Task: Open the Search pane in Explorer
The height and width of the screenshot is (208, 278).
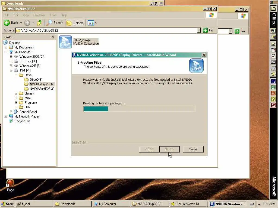Action: coord(55,23)
